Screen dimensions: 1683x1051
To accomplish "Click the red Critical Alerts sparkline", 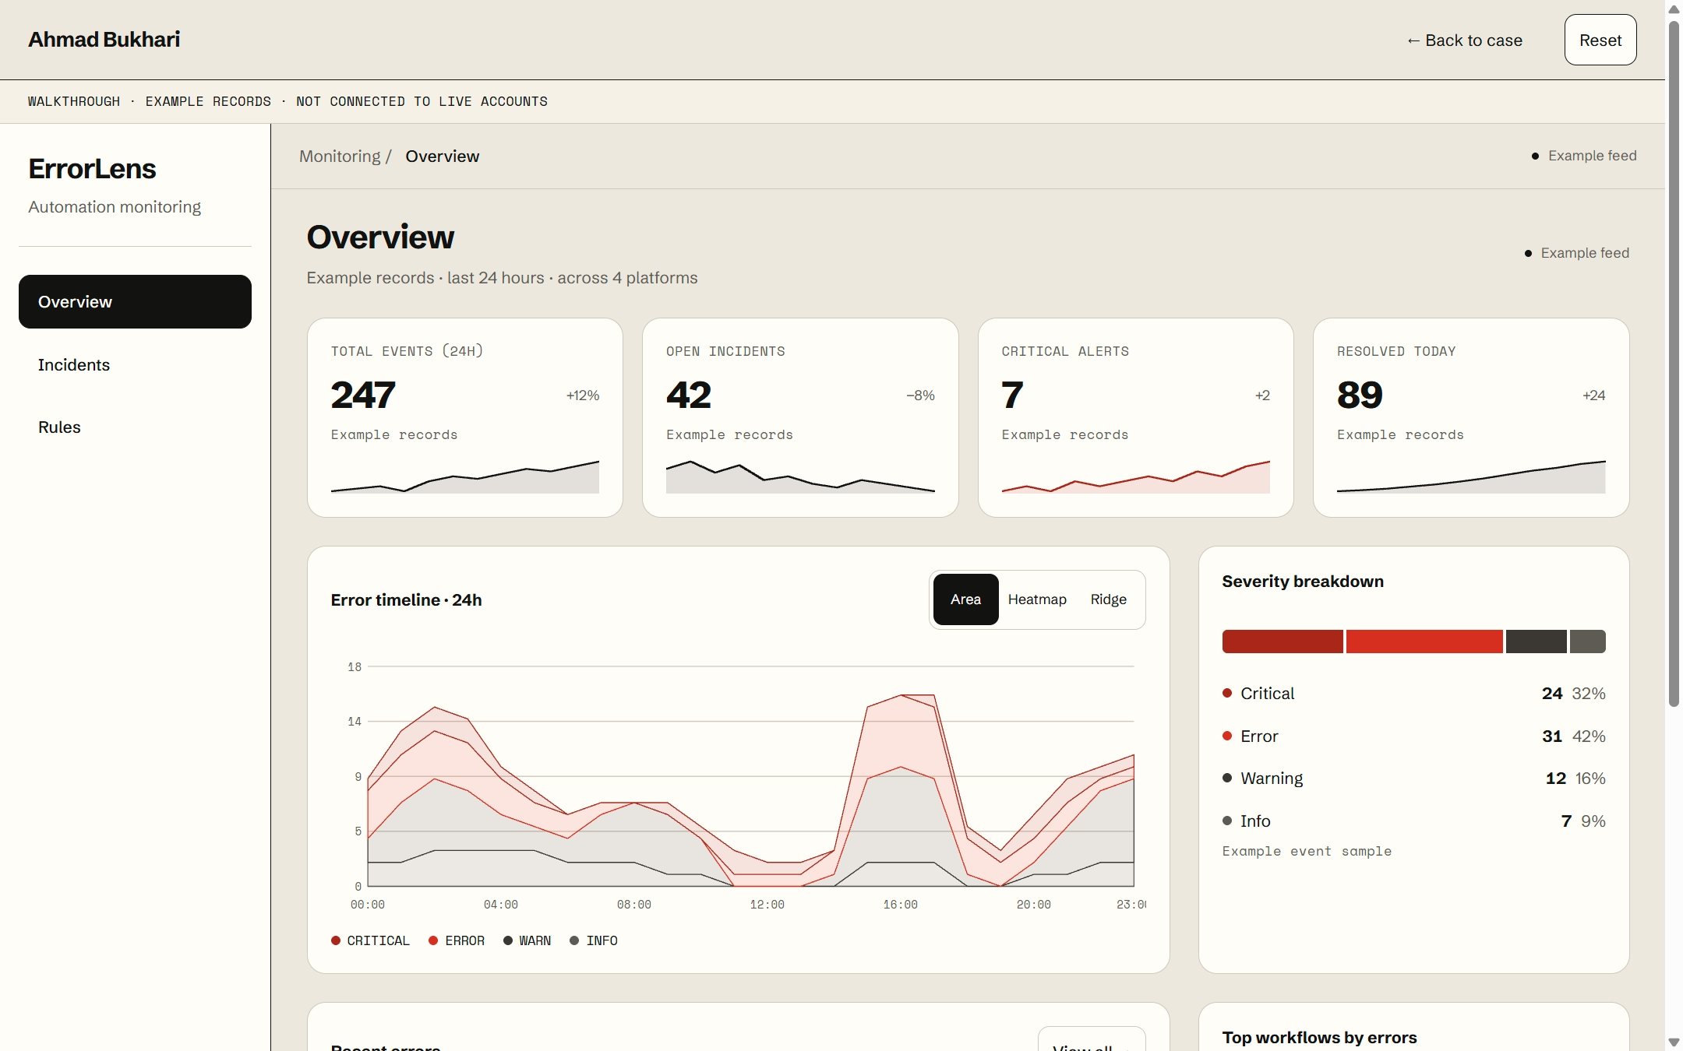I will tap(1136, 476).
